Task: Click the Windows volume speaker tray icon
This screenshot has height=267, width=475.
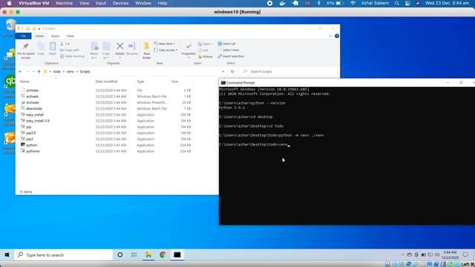Action: [437, 255]
